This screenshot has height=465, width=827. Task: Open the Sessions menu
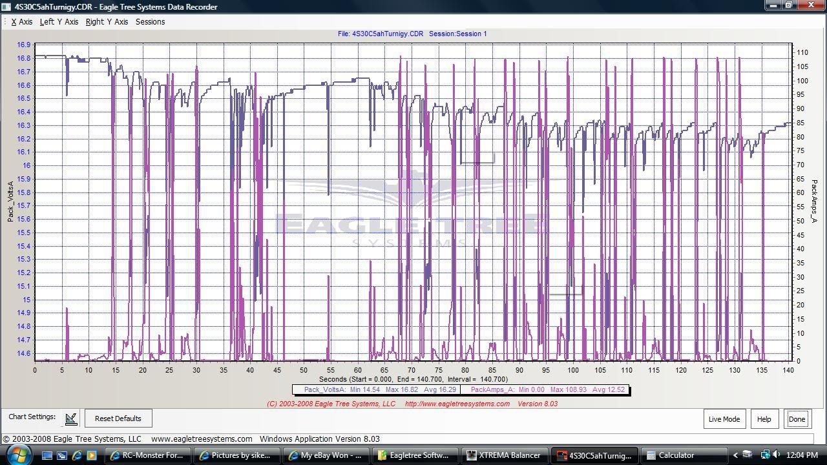pyautogui.click(x=150, y=22)
